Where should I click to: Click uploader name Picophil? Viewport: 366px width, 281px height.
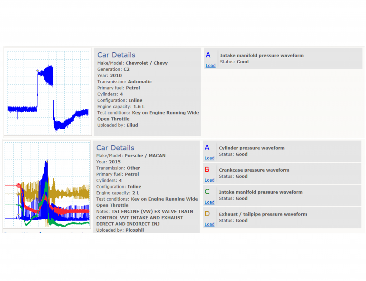coord(135,230)
